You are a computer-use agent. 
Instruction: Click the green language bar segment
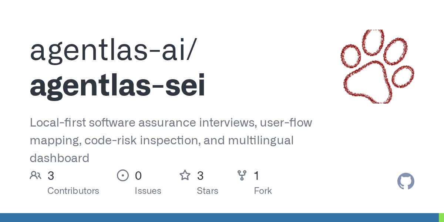point(441,218)
